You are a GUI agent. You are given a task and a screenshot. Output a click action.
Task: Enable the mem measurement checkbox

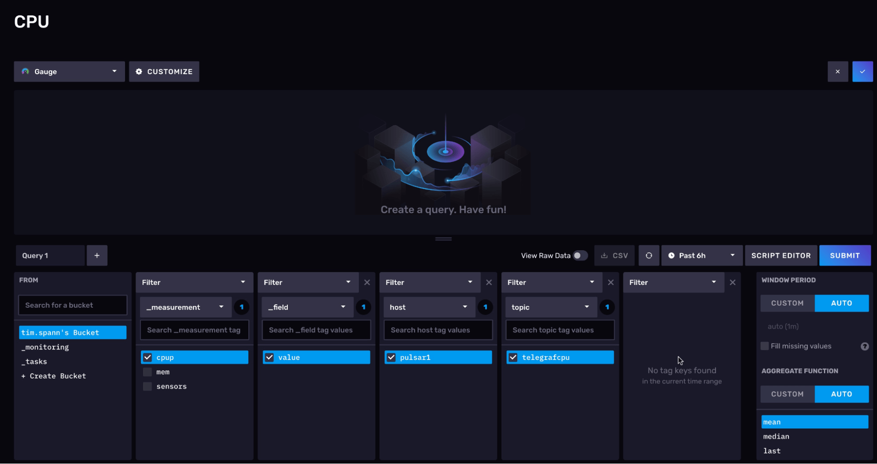pyautogui.click(x=147, y=371)
